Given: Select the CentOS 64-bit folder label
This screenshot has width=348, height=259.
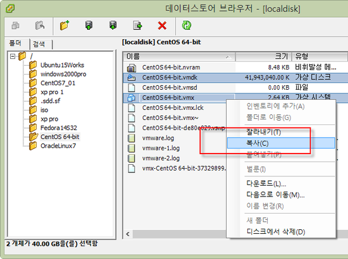Looking at the screenshot, I should (59, 136).
